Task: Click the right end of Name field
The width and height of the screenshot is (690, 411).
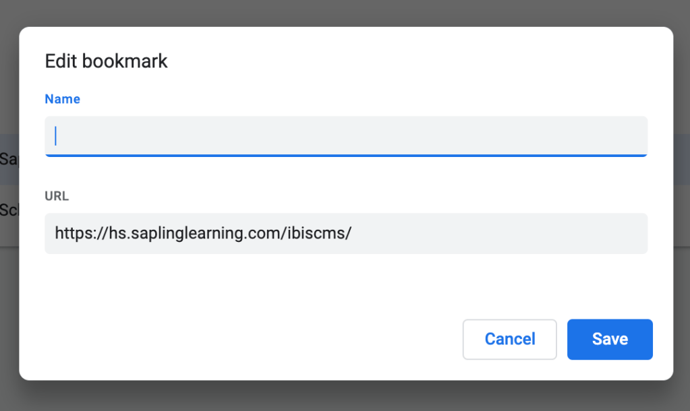Action: [627, 136]
